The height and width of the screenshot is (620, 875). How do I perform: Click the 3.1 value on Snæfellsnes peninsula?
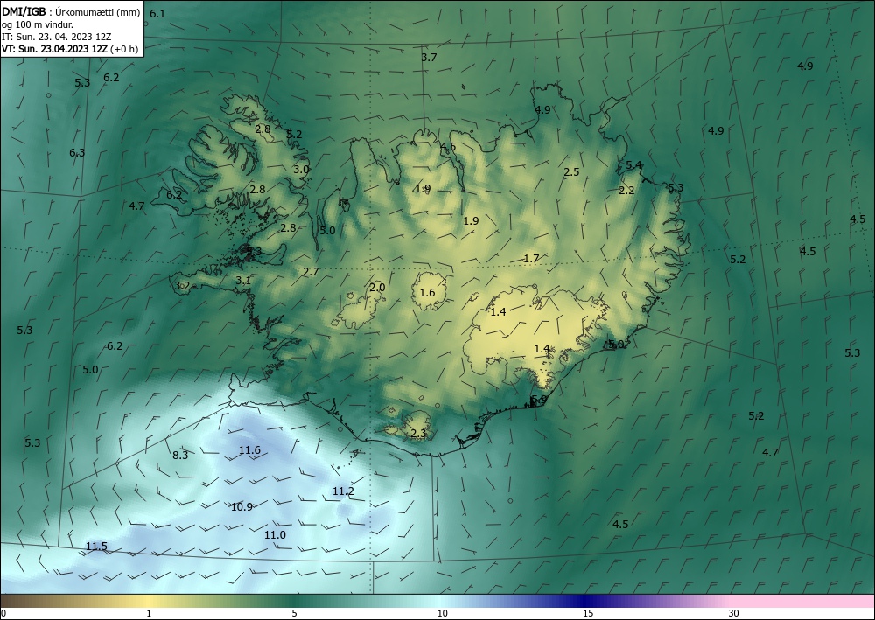point(243,281)
